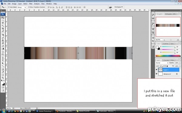
Task: Select the Eyedropper tool
Action: pyautogui.click(x=3, y=72)
